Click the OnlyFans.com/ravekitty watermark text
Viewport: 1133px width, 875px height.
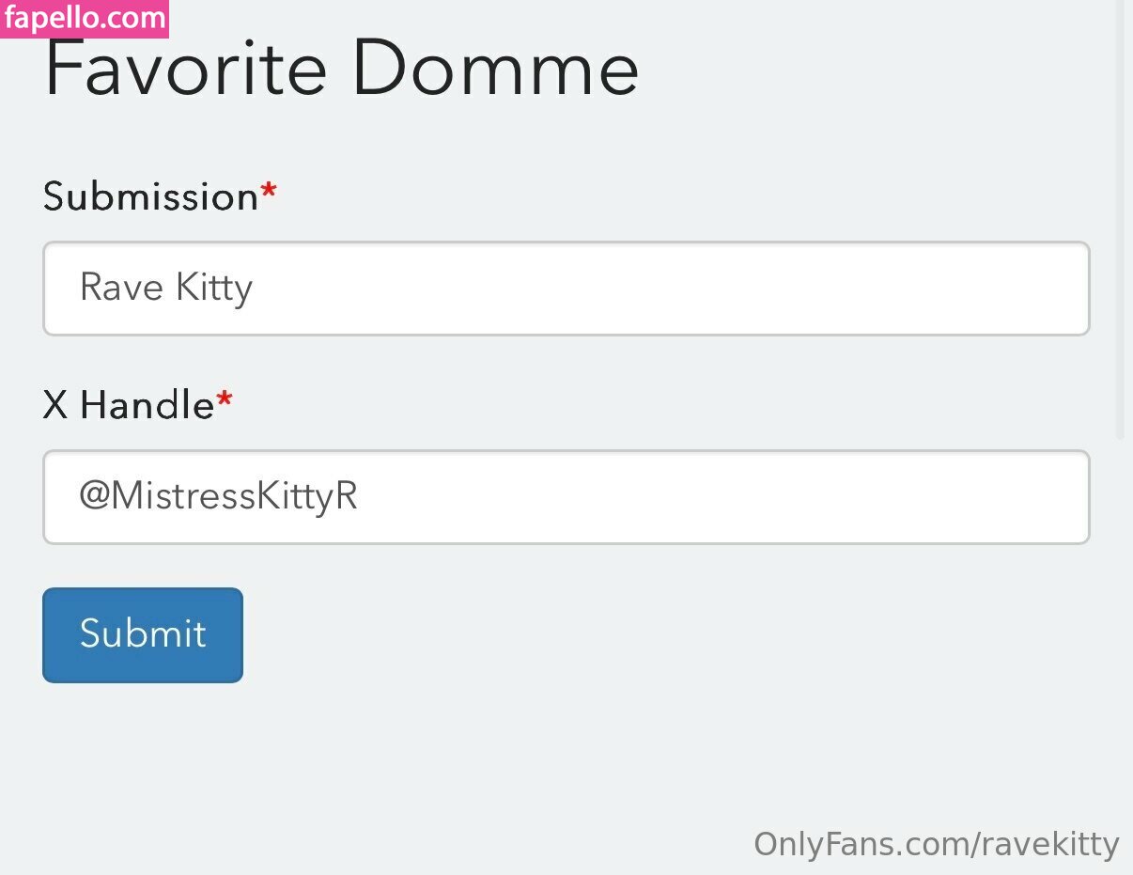point(936,844)
